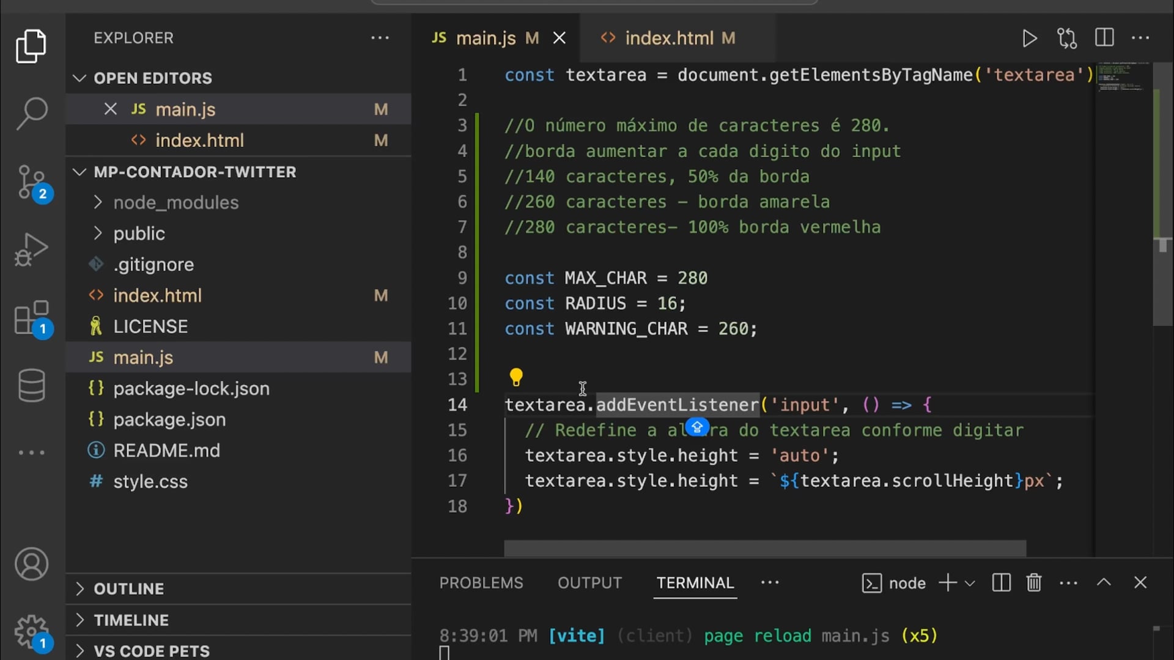The height and width of the screenshot is (660, 1174).
Task: Toggle the split editor right layout
Action: [1104, 38]
